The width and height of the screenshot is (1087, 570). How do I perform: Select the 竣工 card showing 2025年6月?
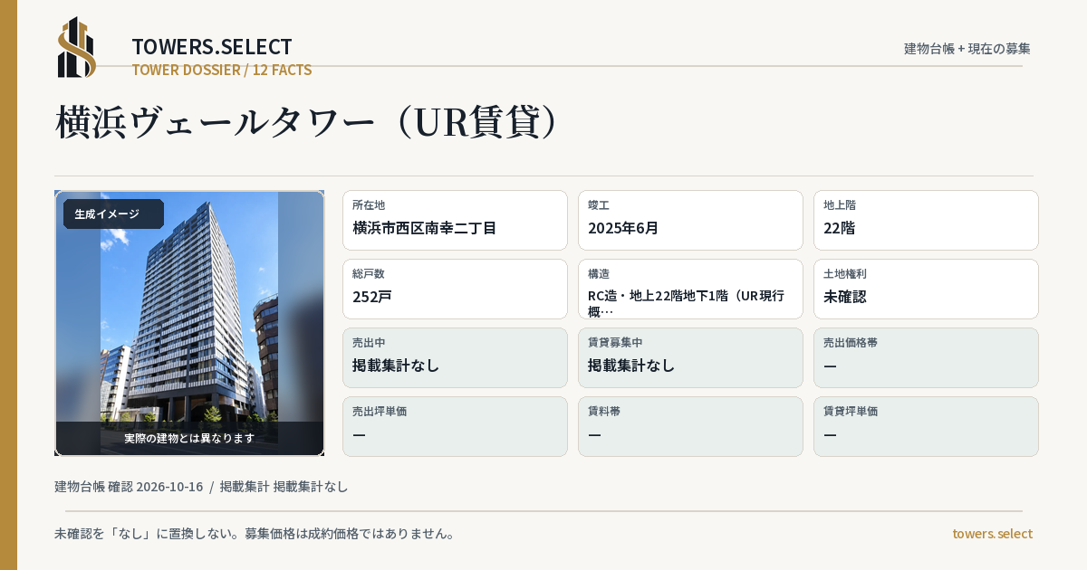point(690,220)
